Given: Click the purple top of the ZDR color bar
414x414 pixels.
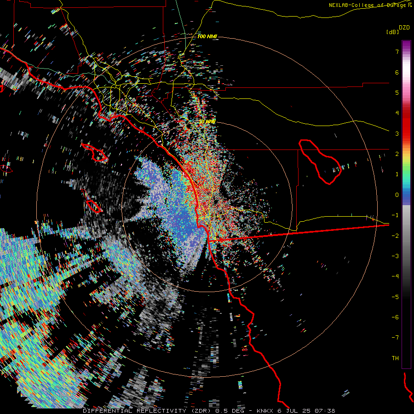Looking at the screenshot, I should 406,46.
